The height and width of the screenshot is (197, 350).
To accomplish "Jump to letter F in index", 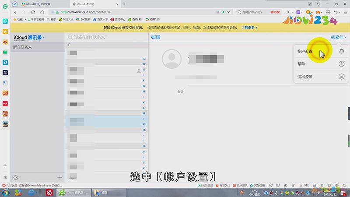I will point(144,81).
